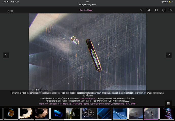Toggle the thumbnail grid icon
This screenshot has width=175, height=121.
[x=168, y=103]
